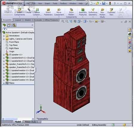Click the Exploded View tool
This screenshot has height=128, width=134.
111,12
